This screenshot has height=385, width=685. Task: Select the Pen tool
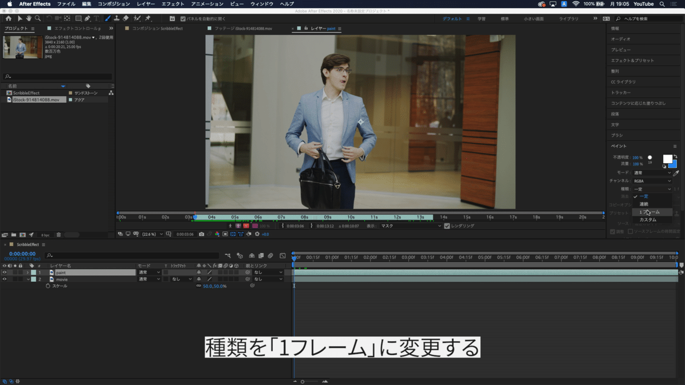tap(87, 18)
